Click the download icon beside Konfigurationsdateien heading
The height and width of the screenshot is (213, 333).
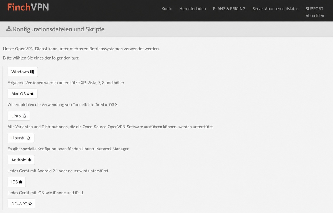coord(9,29)
